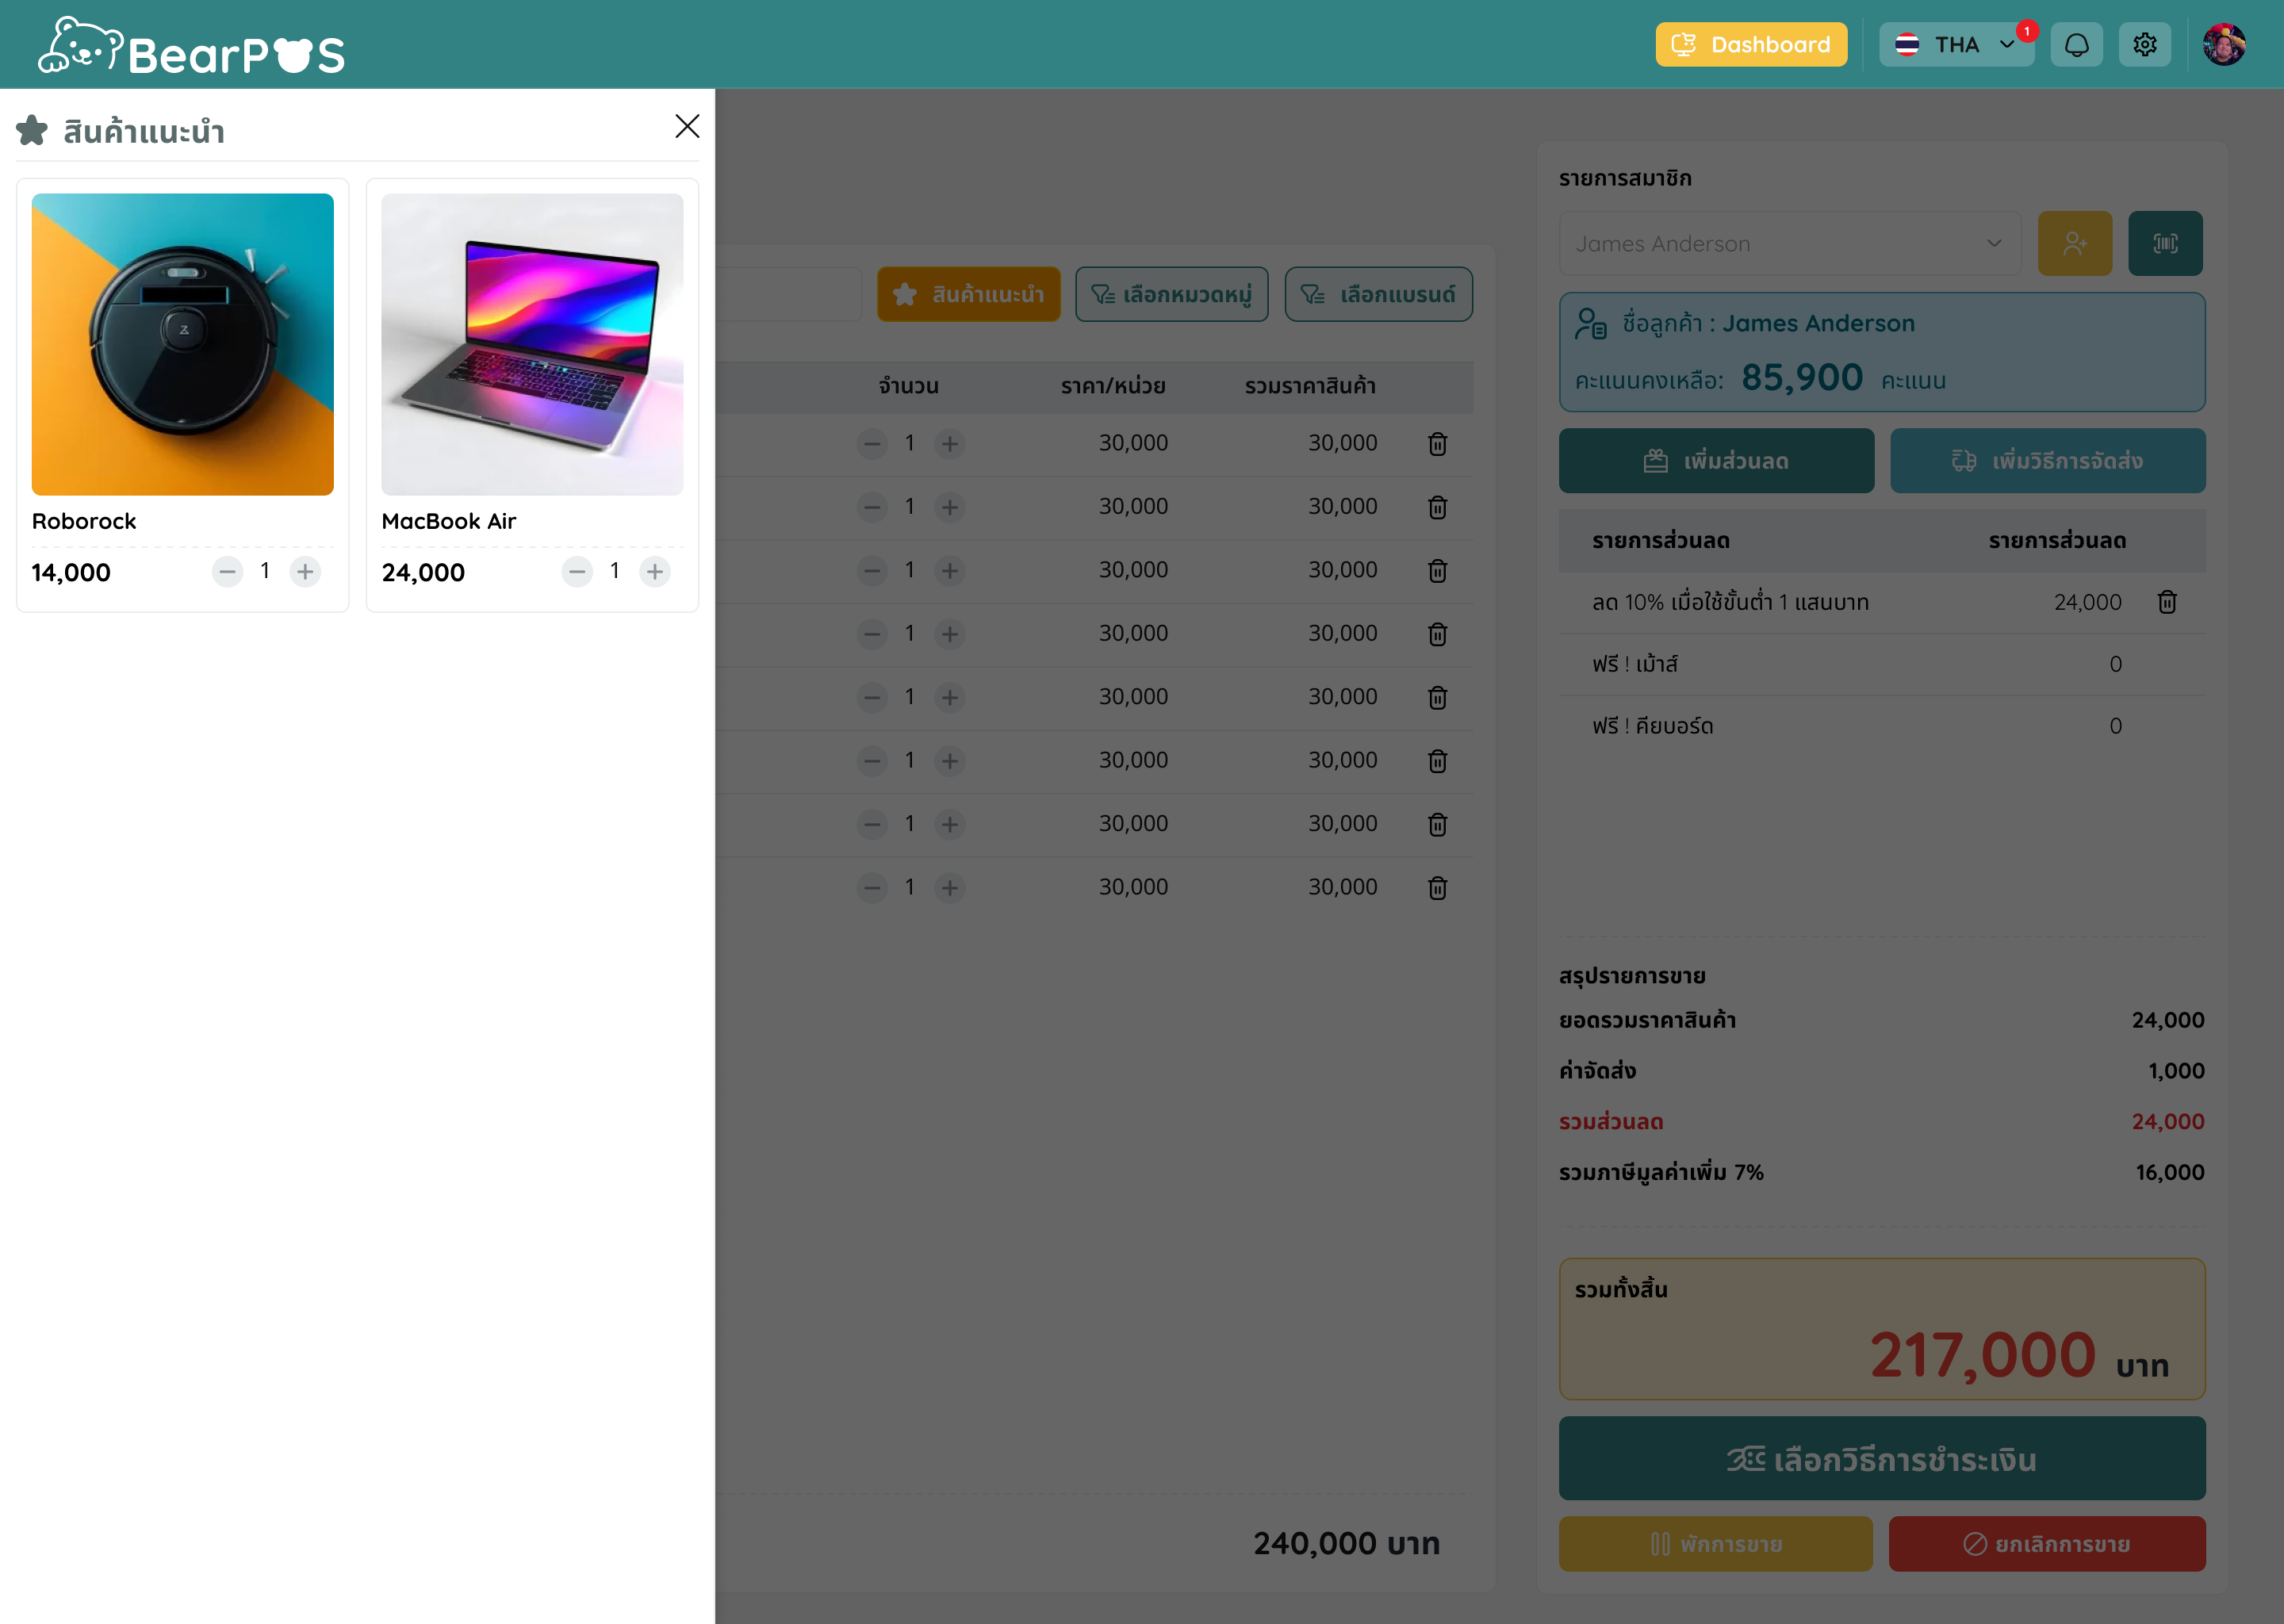The image size is (2284, 1624).
Task: Click the ค่าจัดส่ง shipping fee line
Action: [x=1882, y=1071]
